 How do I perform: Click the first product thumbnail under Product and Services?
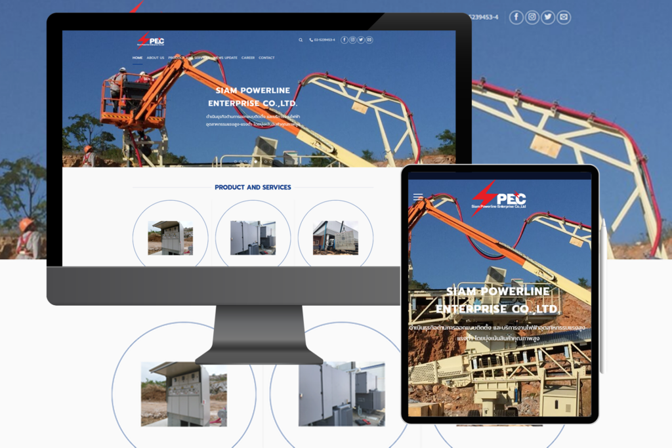coord(170,237)
